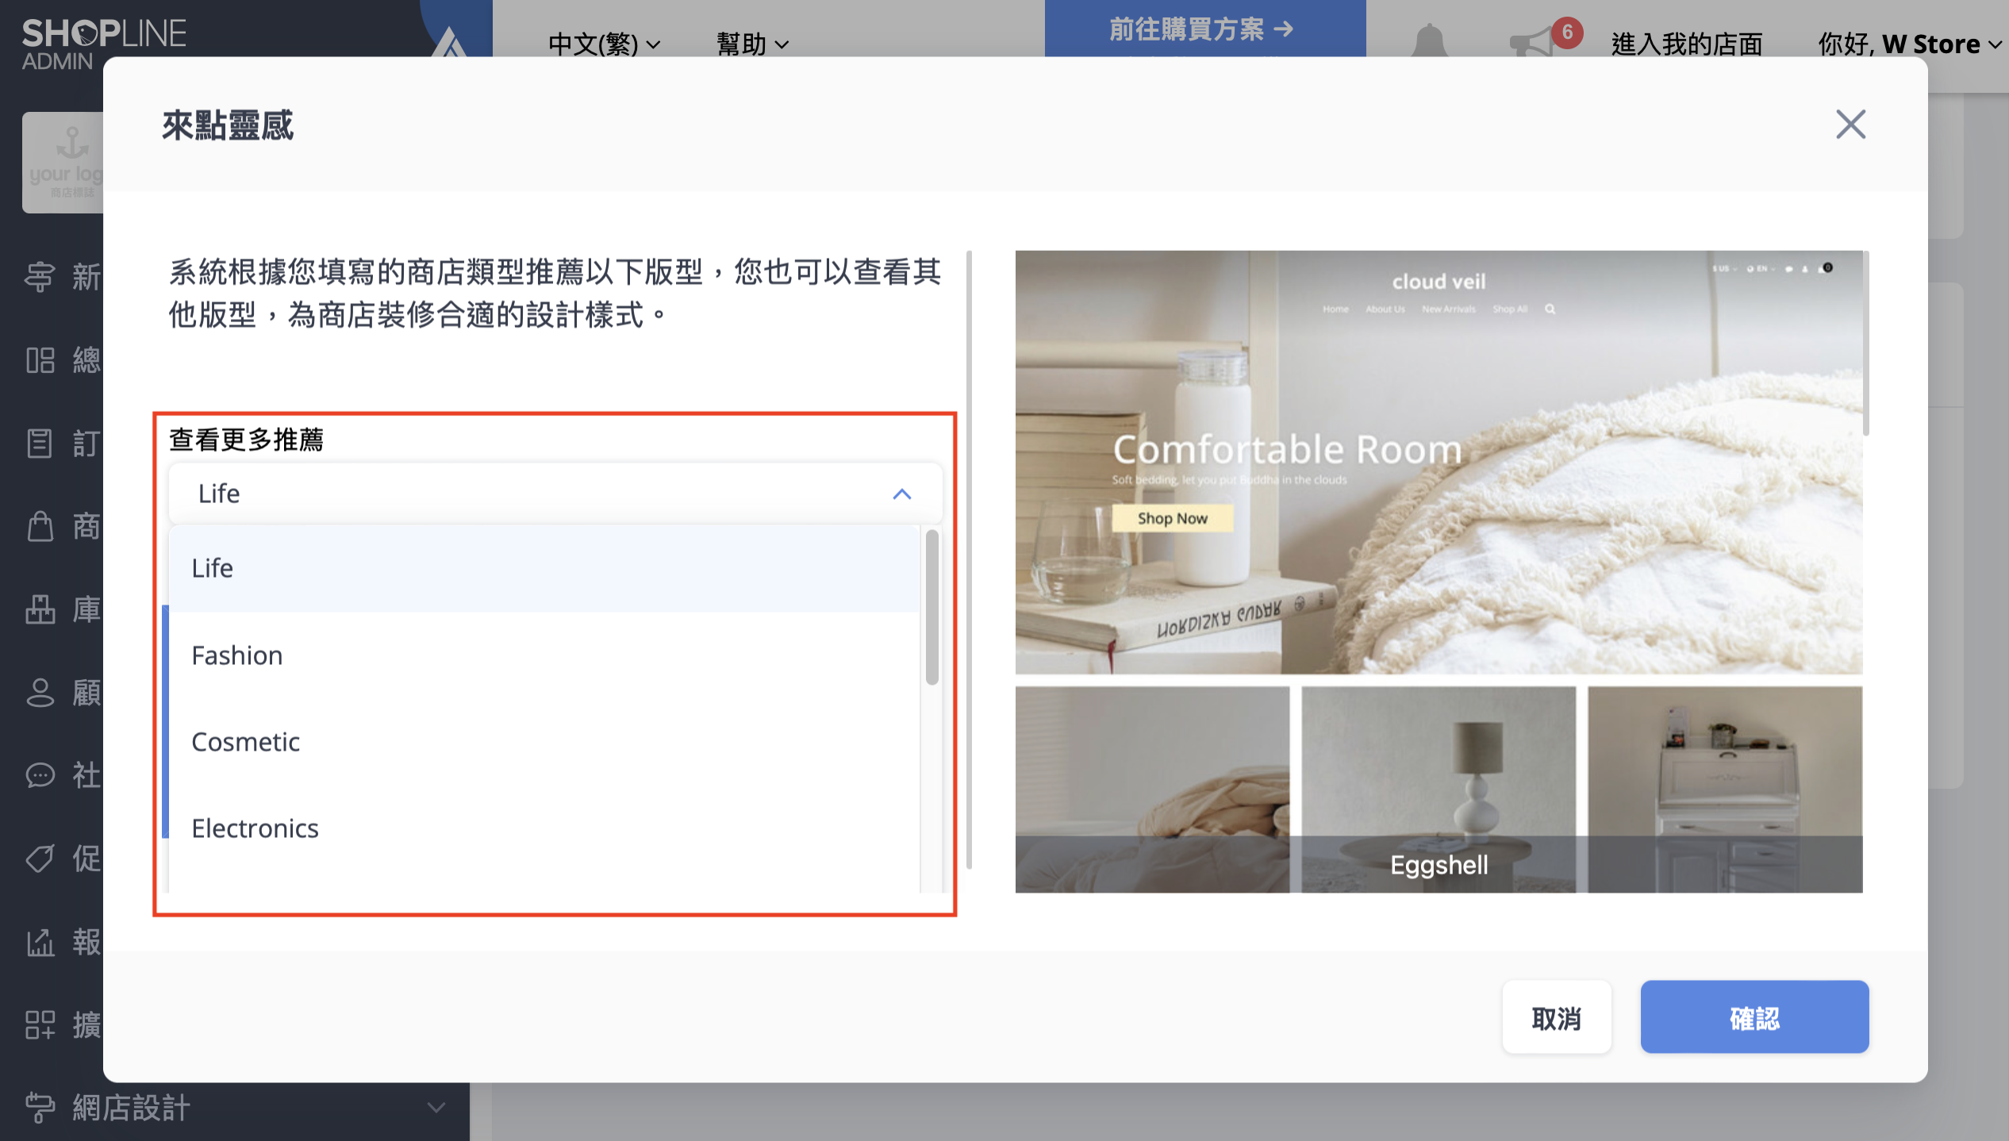Click the white cabinet thumbnail
Screen dimensions: 2009x1141
pyautogui.click(x=1725, y=789)
